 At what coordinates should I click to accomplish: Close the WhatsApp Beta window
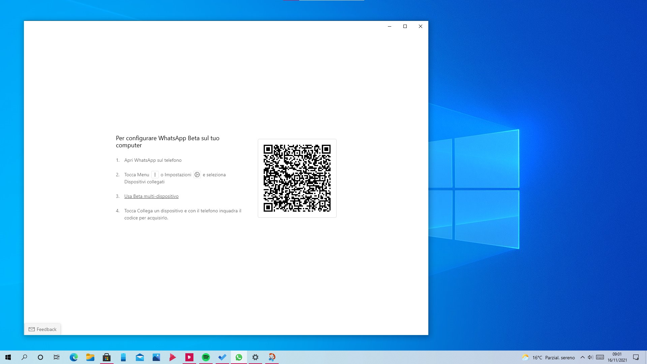421,26
